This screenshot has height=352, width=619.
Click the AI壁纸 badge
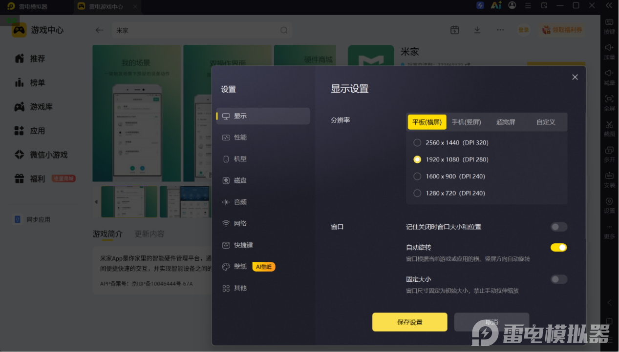click(x=264, y=267)
